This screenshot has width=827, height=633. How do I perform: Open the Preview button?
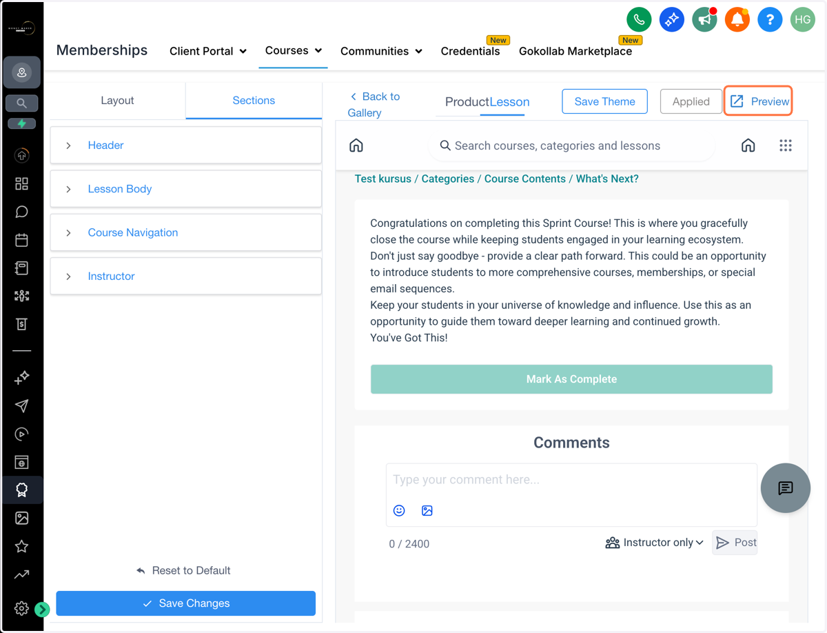pos(758,101)
